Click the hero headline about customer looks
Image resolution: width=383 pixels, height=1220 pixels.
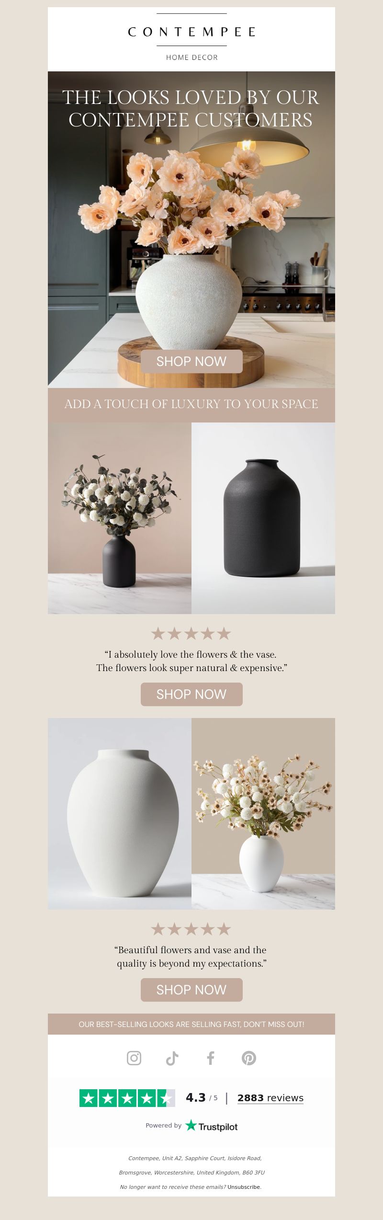click(191, 108)
